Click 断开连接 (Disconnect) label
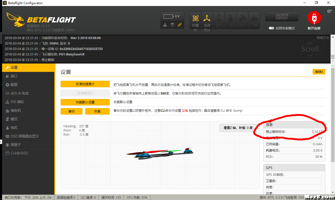 (314, 28)
